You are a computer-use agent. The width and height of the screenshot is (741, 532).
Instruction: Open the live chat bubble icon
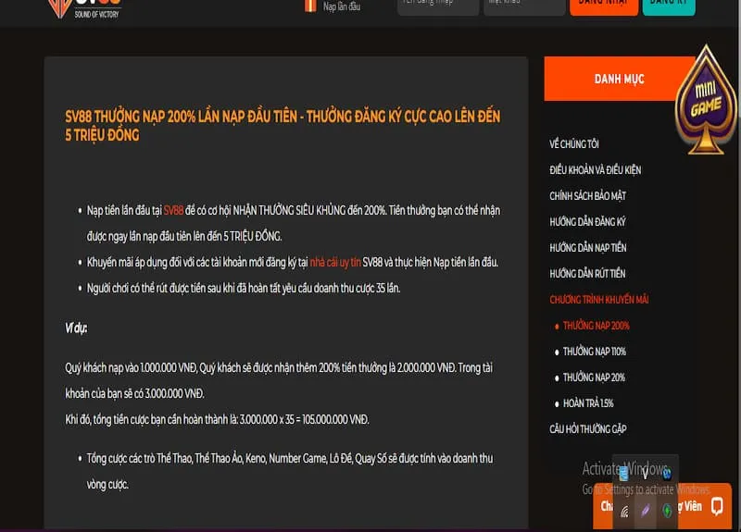(716, 506)
